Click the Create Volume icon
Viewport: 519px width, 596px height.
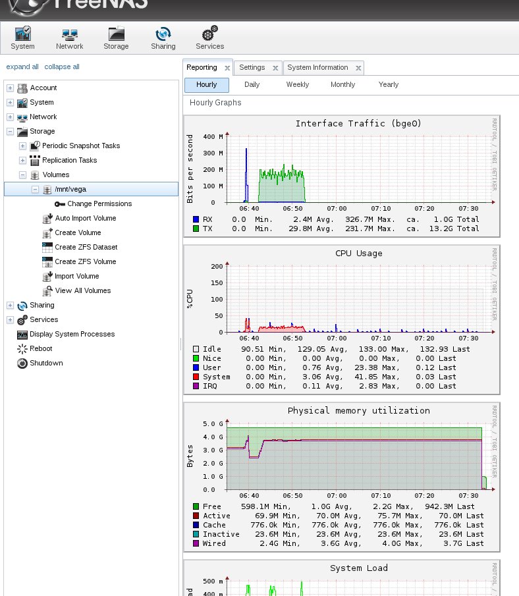[x=47, y=232]
